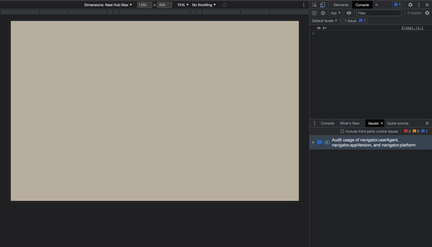Open the DevTools customize three-dot menu
Image resolution: width=432 pixels, height=247 pixels.
(x=419, y=5)
